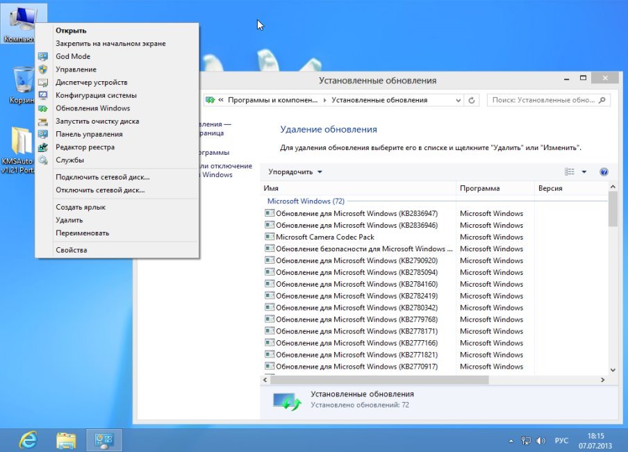628x452 pixels.
Task: Click the help question mark icon
Action: pyautogui.click(x=604, y=172)
